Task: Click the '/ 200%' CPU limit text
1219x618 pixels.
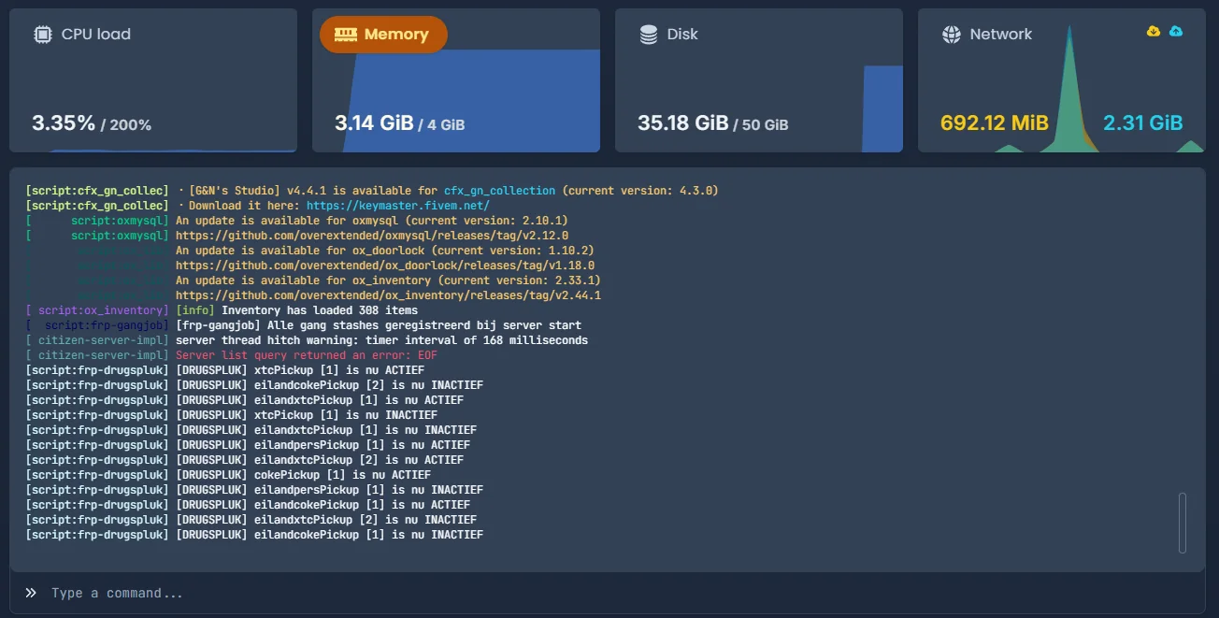Action: 126,124
